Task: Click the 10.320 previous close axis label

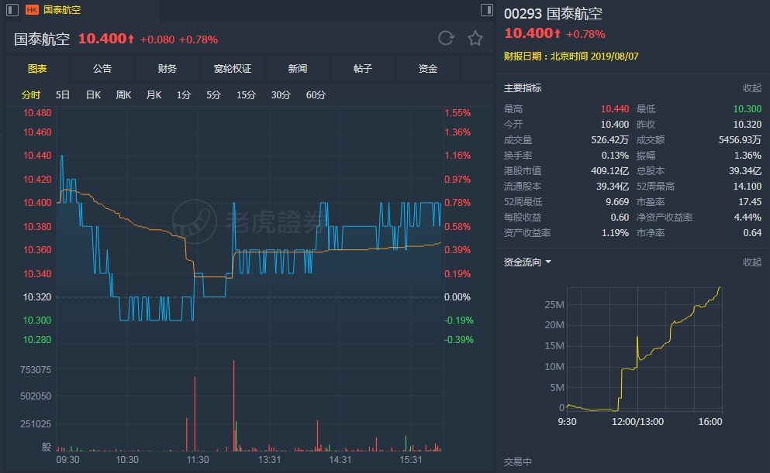Action: click(37, 297)
